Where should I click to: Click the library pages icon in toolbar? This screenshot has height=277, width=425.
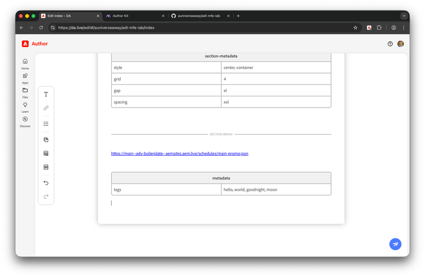pyautogui.click(x=46, y=139)
